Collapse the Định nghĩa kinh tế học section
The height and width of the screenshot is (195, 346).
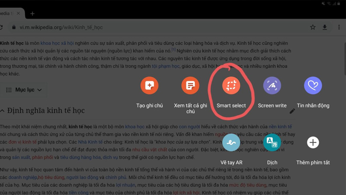(x=3, y=111)
